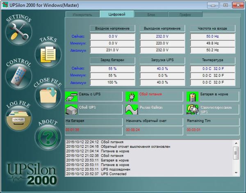
Task: Click the maximum frequency 50.2 Hz field
Action: point(212,50)
